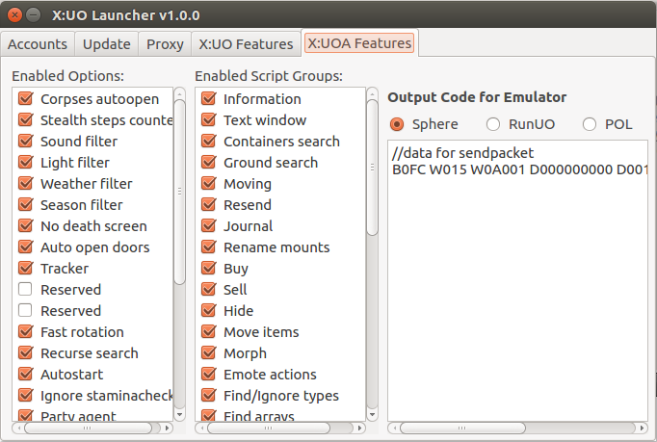657x442 pixels.
Task: Toggle the Tracker option
Action: coord(26,268)
